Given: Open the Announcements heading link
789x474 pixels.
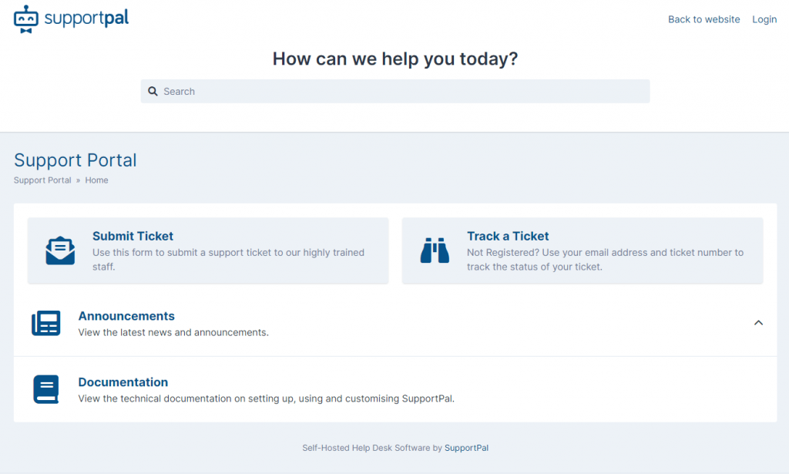Looking at the screenshot, I should point(126,316).
